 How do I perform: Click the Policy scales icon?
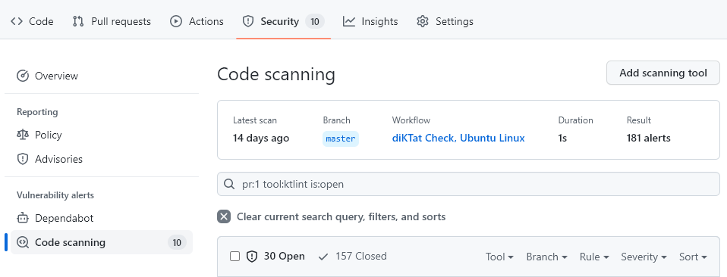23,135
